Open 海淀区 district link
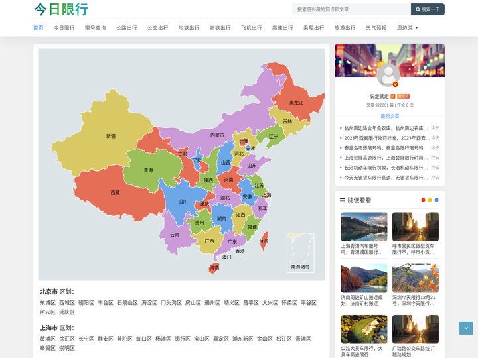 tap(149, 303)
